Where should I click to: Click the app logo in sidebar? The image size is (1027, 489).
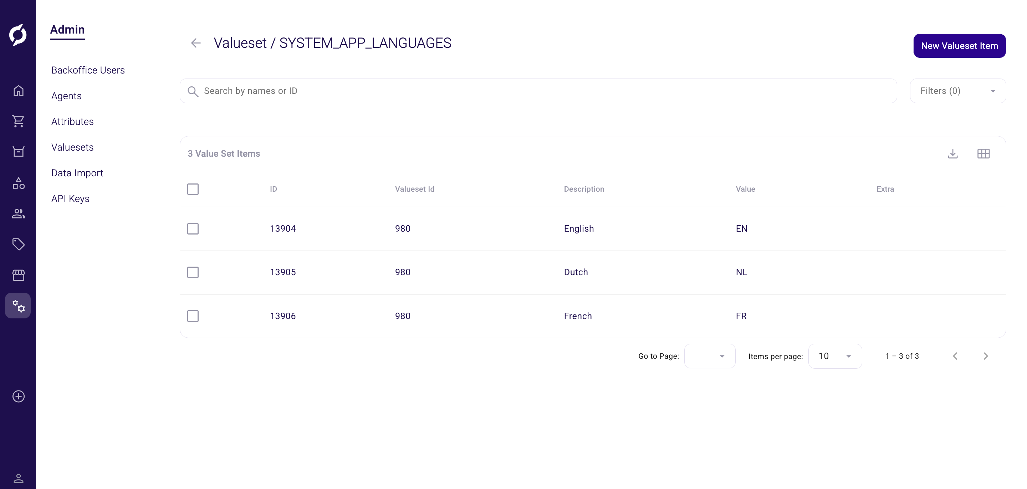[18, 35]
